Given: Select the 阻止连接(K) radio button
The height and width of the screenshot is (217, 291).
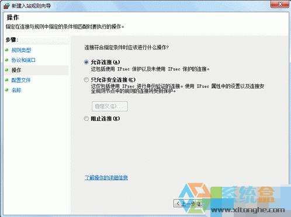Looking at the screenshot, I should pos(86,118).
